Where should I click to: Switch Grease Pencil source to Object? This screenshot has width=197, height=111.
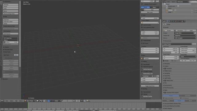(155, 7)
